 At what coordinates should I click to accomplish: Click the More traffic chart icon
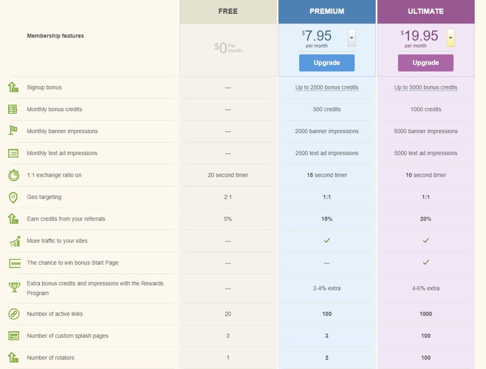pos(14,241)
